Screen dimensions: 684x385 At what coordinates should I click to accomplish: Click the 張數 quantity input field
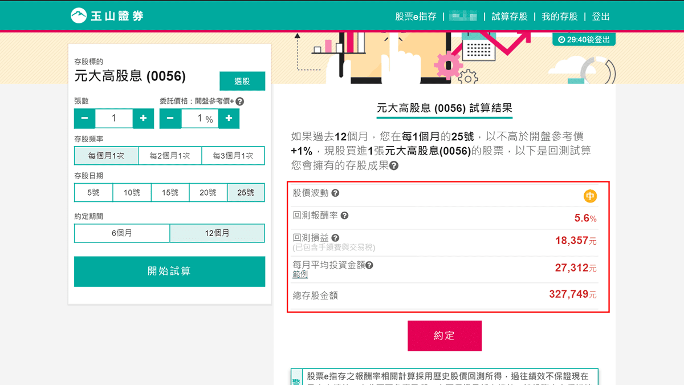(113, 118)
